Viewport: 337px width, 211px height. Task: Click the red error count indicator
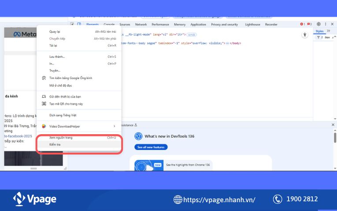tap(302, 24)
